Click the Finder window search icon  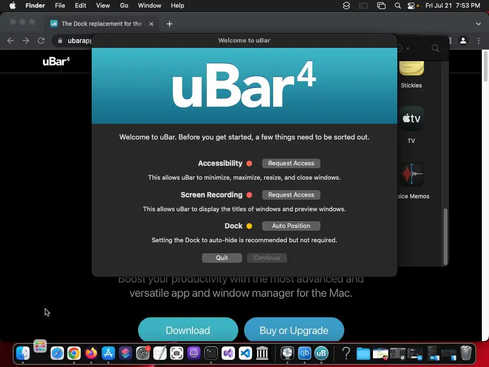436,48
